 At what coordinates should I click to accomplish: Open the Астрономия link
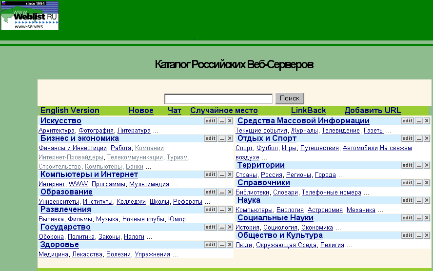tap(325, 210)
